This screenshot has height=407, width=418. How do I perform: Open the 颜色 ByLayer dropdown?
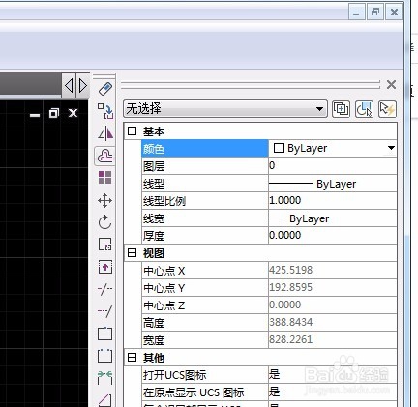tap(391, 148)
